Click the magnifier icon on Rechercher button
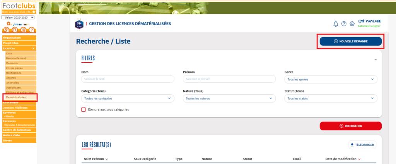This screenshot has width=396, height=164. pos(341,126)
